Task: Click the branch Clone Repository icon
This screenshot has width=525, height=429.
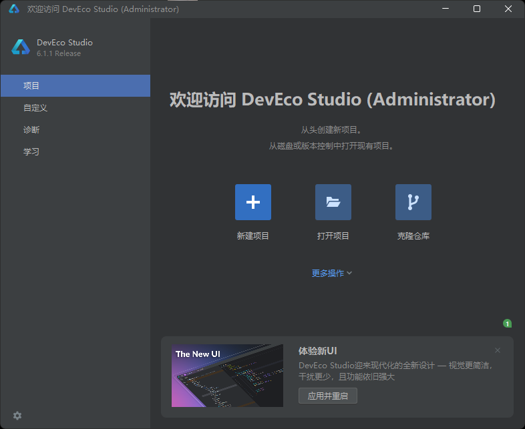Action: click(x=413, y=202)
